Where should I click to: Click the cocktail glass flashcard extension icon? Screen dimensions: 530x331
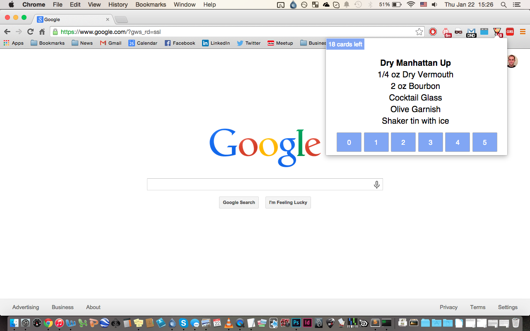tap(497, 32)
